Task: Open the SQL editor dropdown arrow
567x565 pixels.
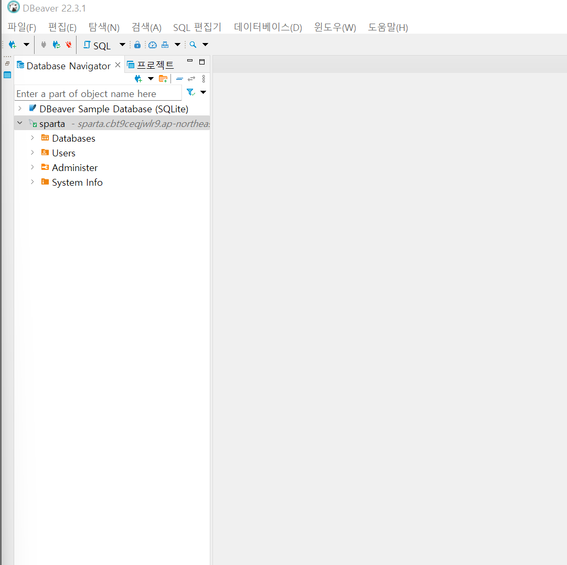Action: (122, 45)
